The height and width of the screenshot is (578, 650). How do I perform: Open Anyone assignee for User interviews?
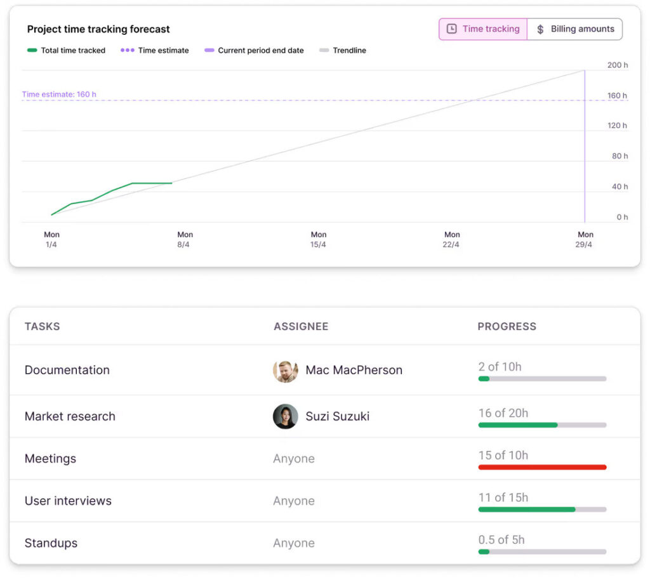(293, 501)
